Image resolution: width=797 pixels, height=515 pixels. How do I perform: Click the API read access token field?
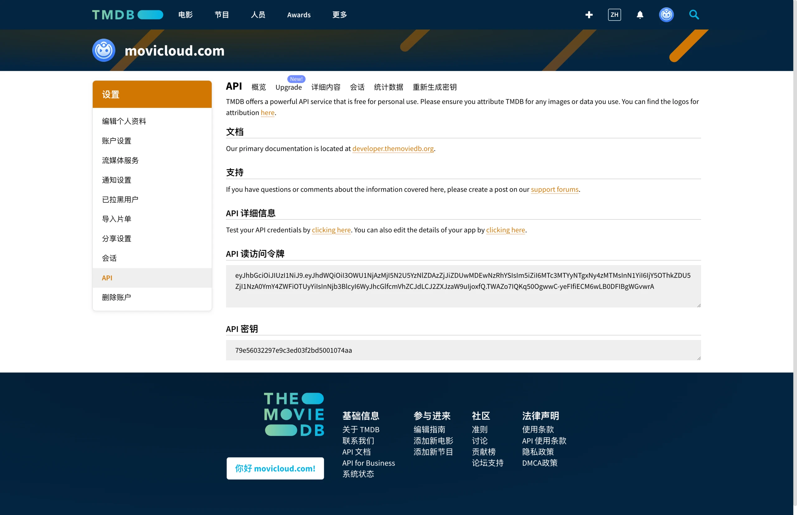(x=463, y=286)
